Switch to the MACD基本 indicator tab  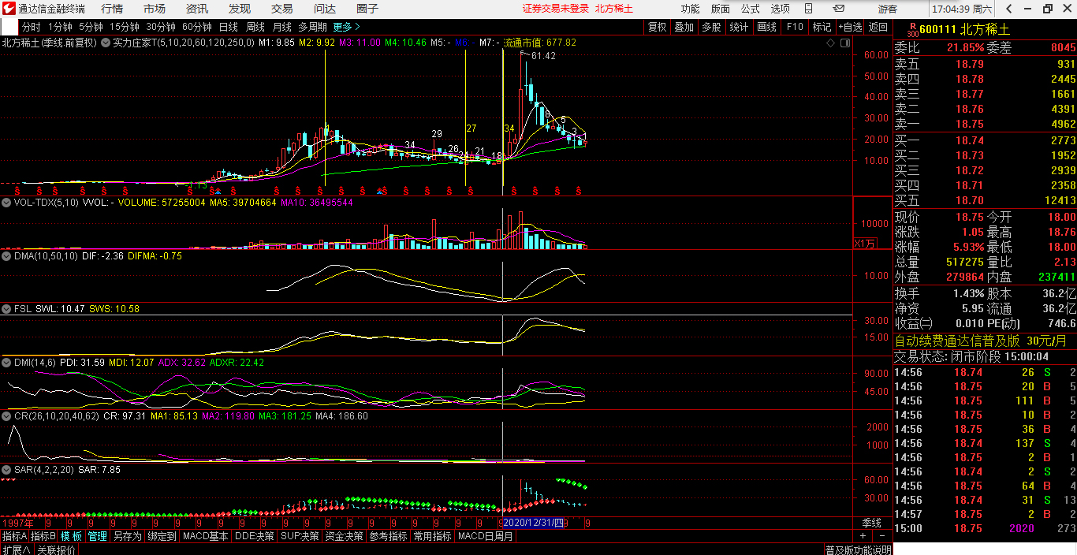tap(205, 536)
